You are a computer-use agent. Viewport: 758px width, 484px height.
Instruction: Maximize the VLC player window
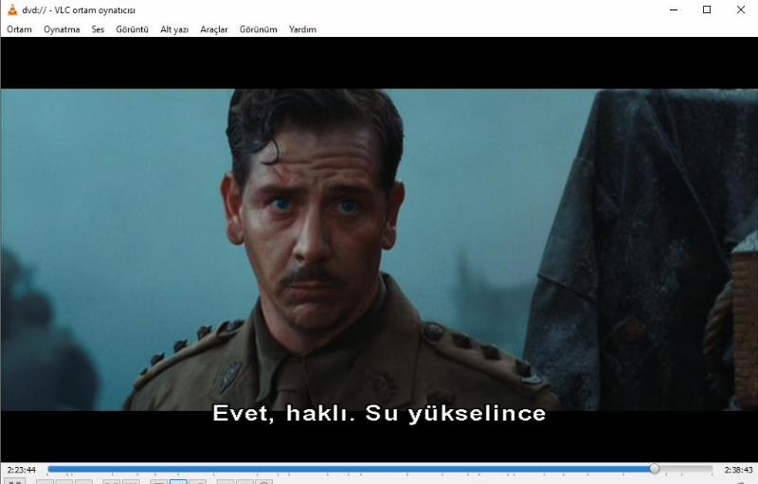[707, 9]
